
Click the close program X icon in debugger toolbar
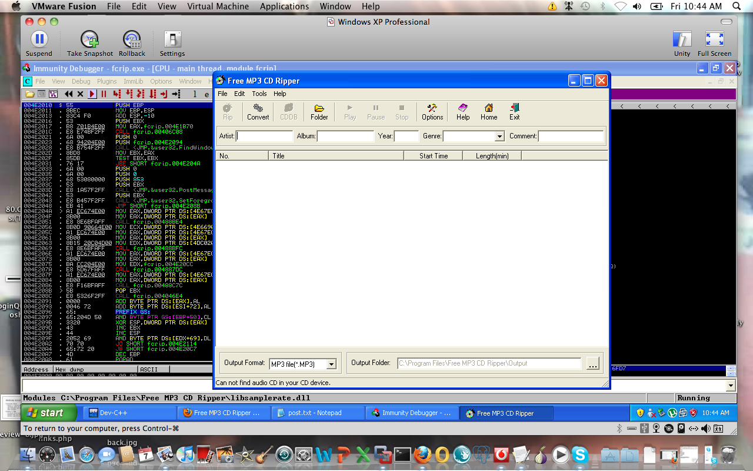(80, 94)
